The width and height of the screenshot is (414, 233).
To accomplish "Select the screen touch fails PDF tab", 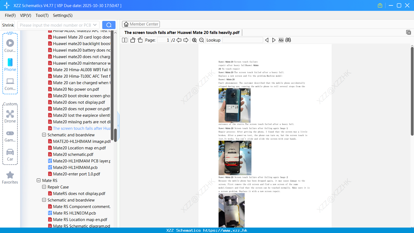I will [182, 33].
